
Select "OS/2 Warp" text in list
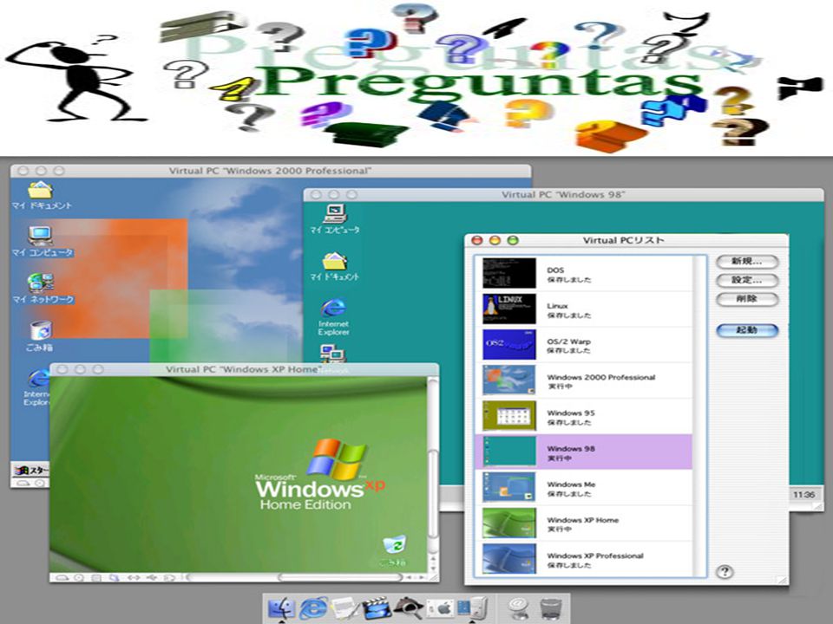568,341
